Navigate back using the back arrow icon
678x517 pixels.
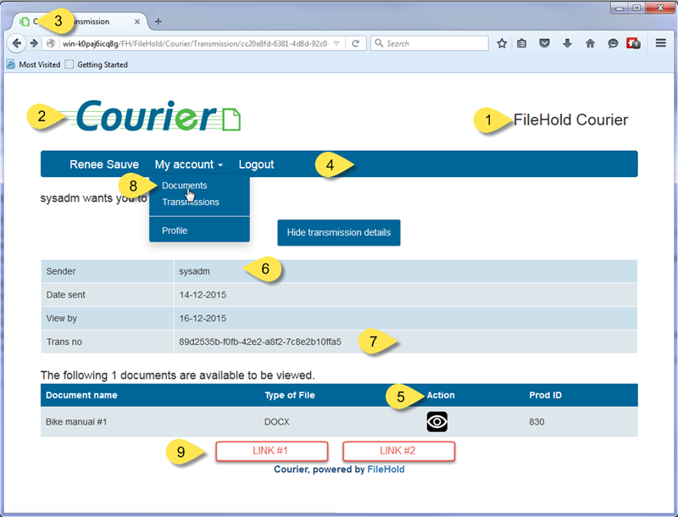click(17, 43)
